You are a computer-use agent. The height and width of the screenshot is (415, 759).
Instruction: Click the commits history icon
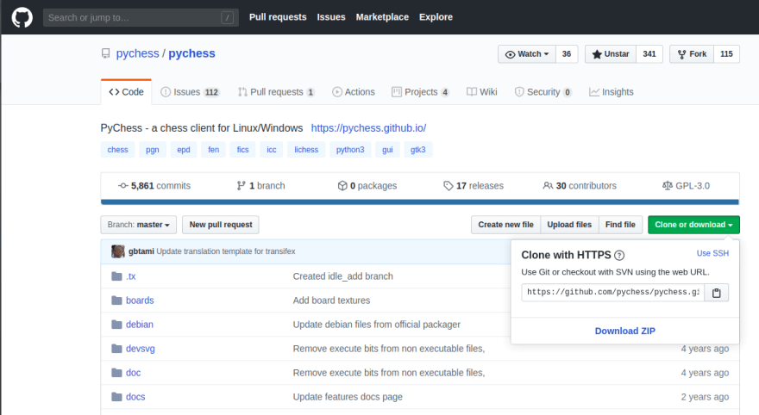click(x=123, y=185)
